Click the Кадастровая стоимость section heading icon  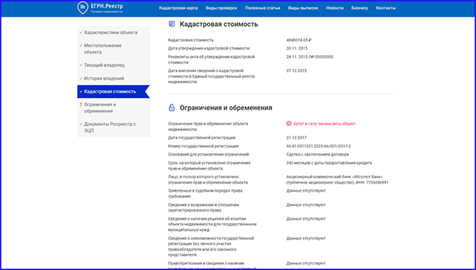[172, 24]
